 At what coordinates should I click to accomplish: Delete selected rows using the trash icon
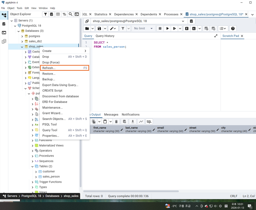pos(116,121)
